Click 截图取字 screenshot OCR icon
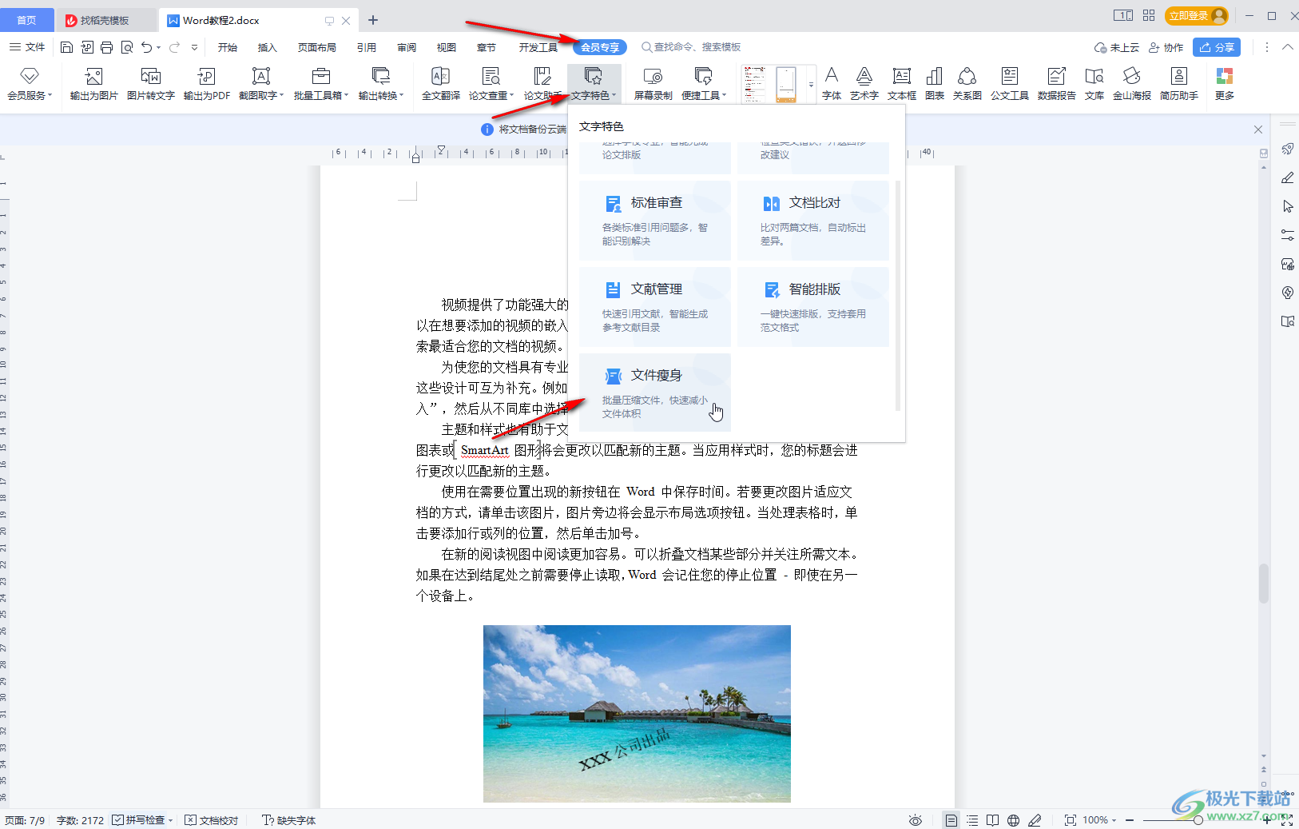This screenshot has height=829, width=1299. tap(260, 83)
